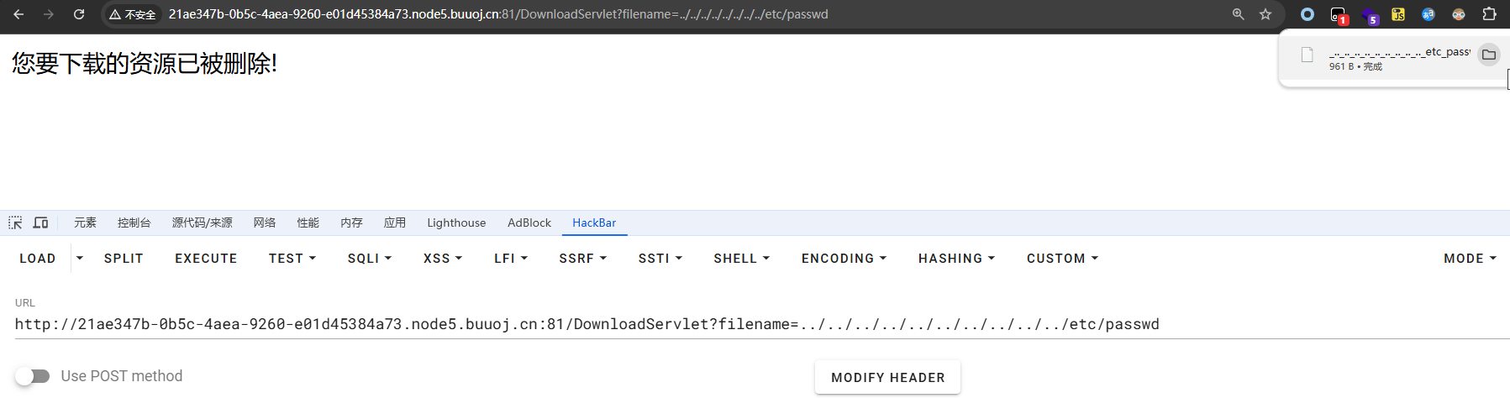The width and height of the screenshot is (1510, 398).
Task: Enable the Use POST method switch
Action: (33, 376)
